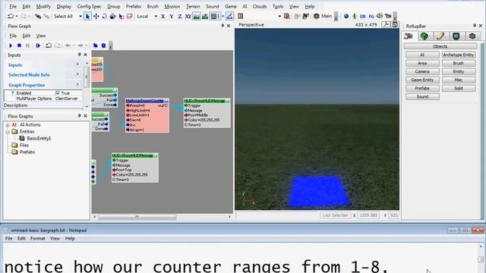Toggle the grid snap button
Viewport: 486px width, 273px height.
(214, 16)
